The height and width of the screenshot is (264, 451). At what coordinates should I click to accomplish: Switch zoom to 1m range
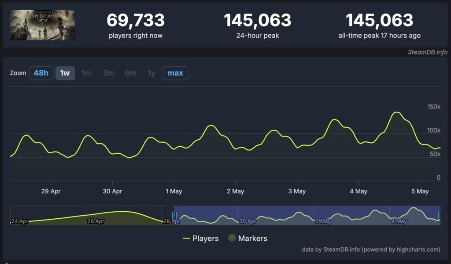86,73
